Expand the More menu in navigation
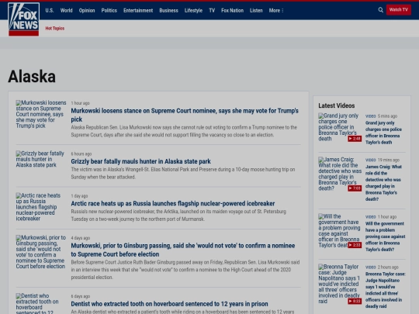Viewport: 419px width, 314px height. [x=276, y=10]
